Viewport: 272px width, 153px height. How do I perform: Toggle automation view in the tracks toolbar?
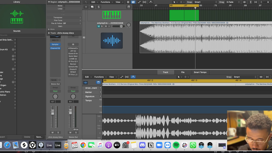tap(139, 2)
